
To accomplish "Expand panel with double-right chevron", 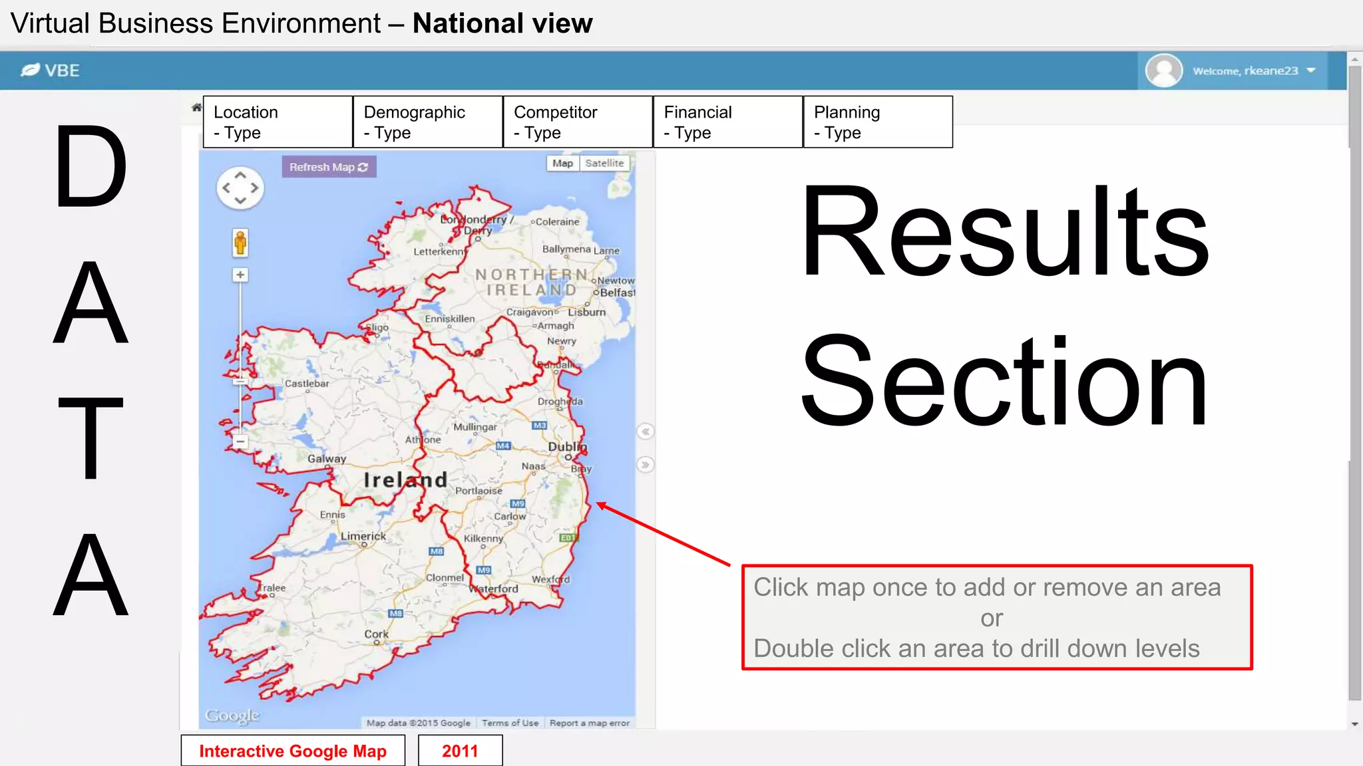I will click(645, 464).
